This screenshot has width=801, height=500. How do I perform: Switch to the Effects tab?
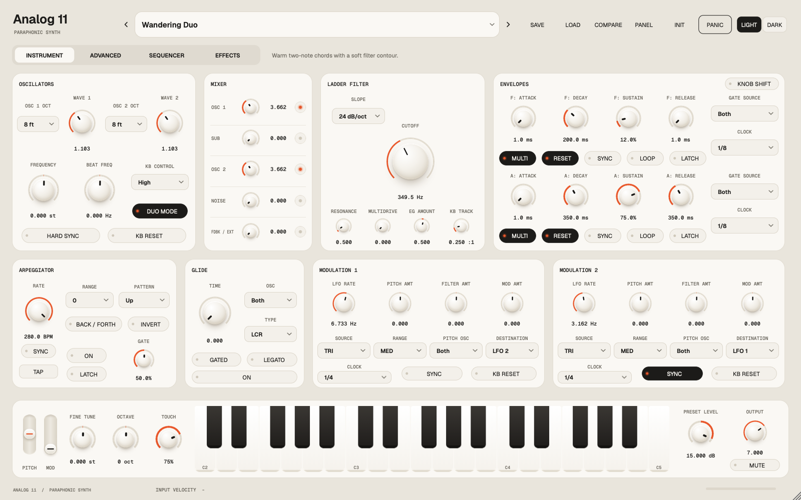pyautogui.click(x=228, y=55)
